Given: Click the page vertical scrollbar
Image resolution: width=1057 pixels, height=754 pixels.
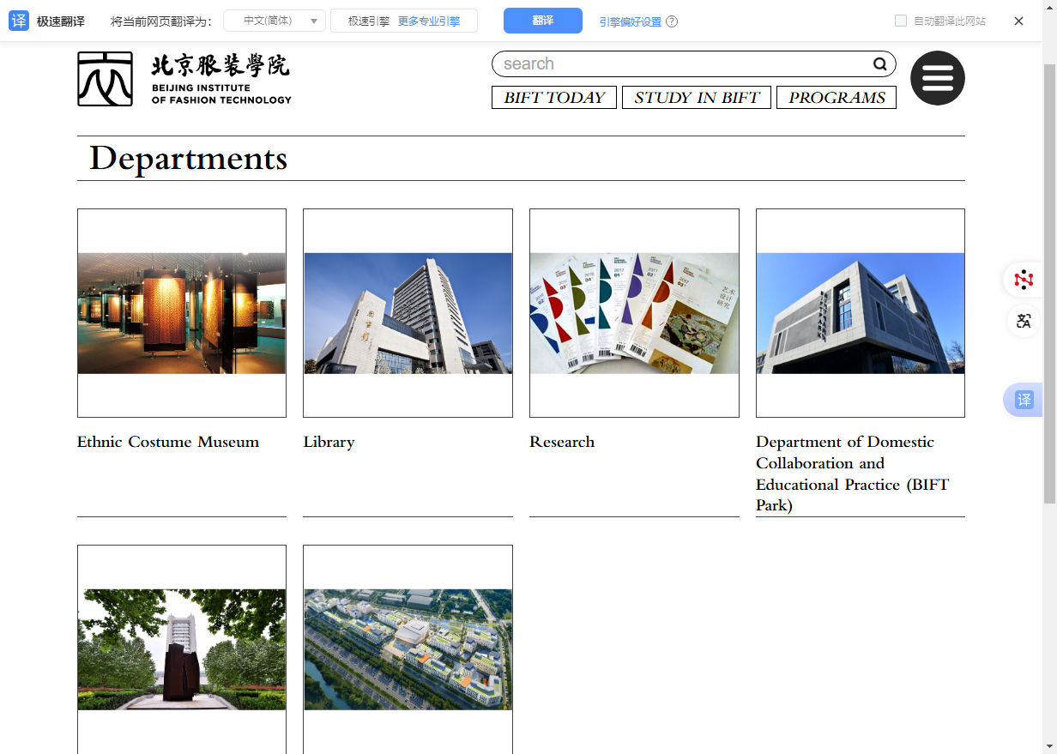Looking at the screenshot, I should (1049, 283).
